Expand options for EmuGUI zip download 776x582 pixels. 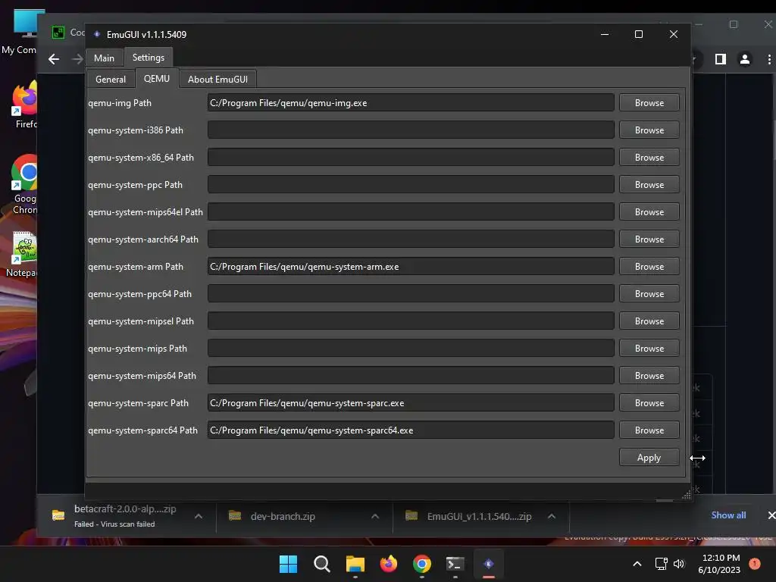pos(552,516)
